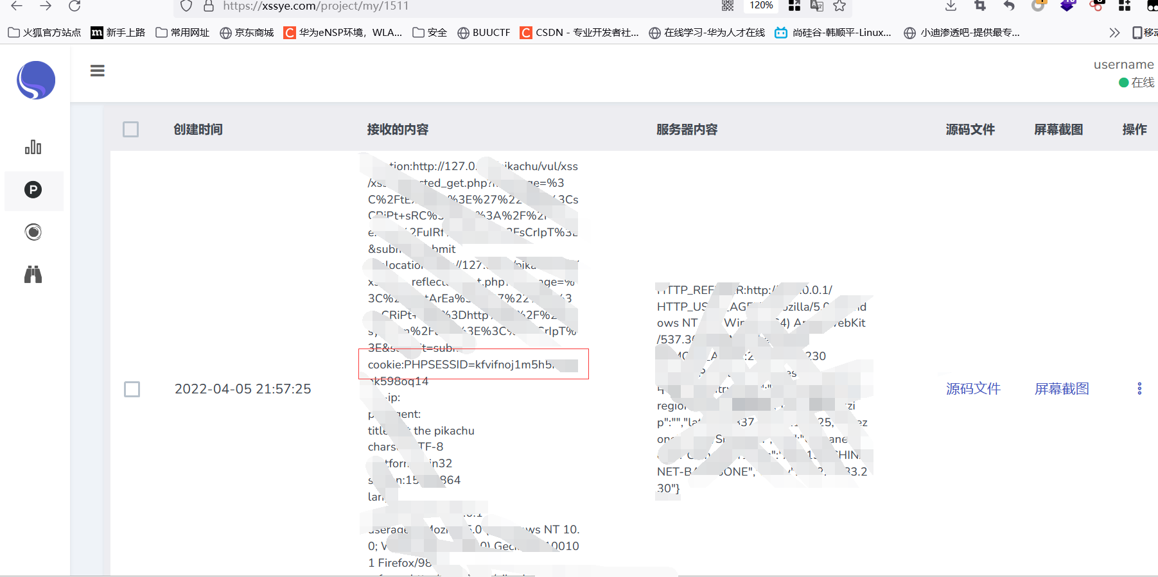Open the username account menu
The height and width of the screenshot is (577, 1158).
(x=1123, y=65)
